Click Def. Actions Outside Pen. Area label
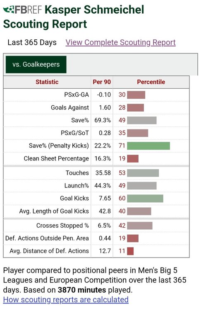This screenshot has height=311, width=201. click(47, 238)
